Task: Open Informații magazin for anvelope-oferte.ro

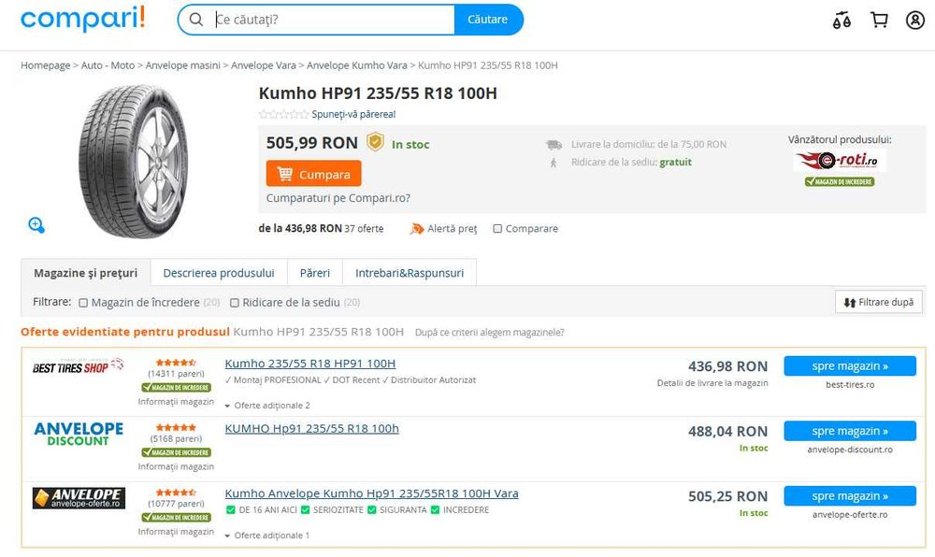Action: (x=176, y=532)
